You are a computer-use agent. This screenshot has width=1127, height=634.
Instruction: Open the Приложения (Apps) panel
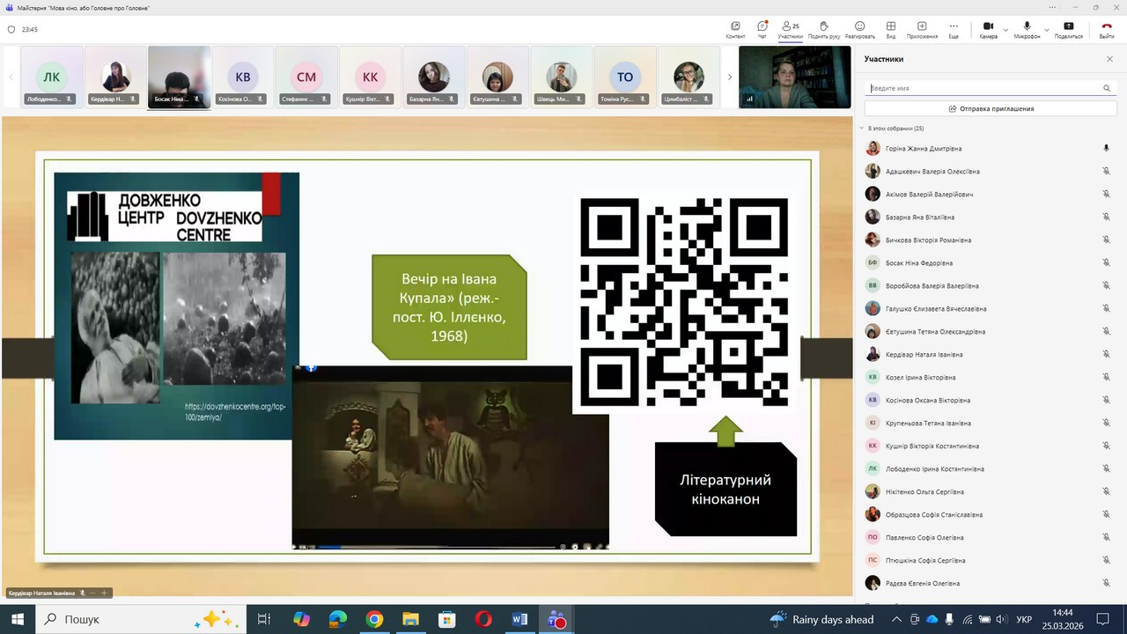pos(922,29)
